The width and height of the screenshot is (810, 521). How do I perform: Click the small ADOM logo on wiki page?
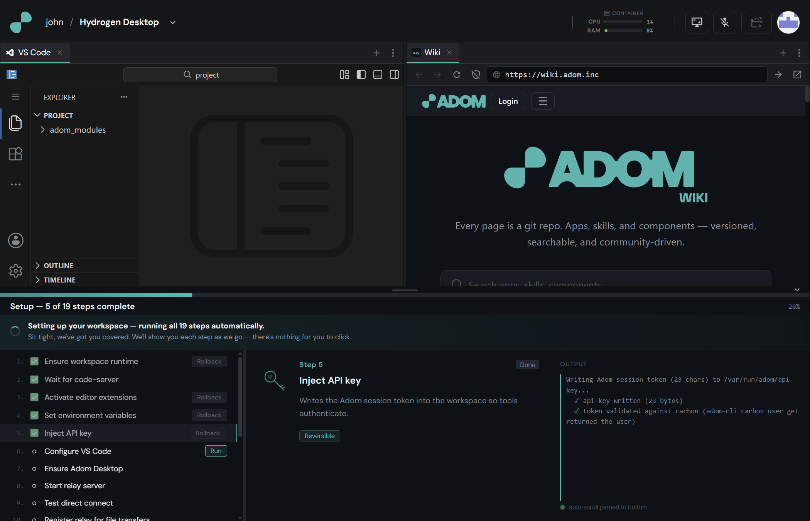pos(454,101)
